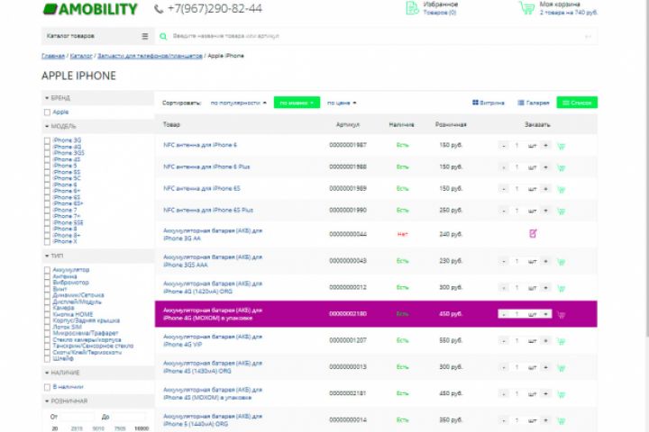Open the favorites list icon in header
This screenshot has width=649, height=432.
[x=412, y=8]
